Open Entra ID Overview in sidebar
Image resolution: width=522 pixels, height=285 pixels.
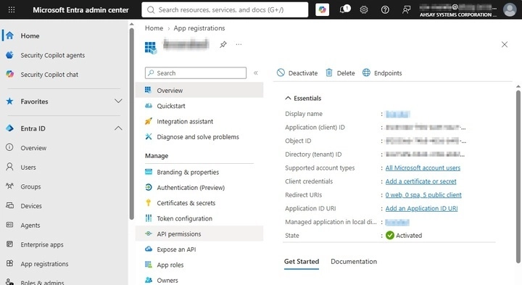coord(33,148)
